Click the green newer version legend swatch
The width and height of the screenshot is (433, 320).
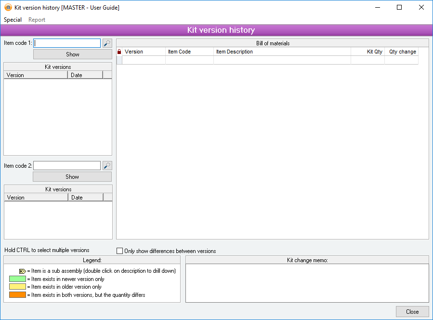[x=17, y=279]
